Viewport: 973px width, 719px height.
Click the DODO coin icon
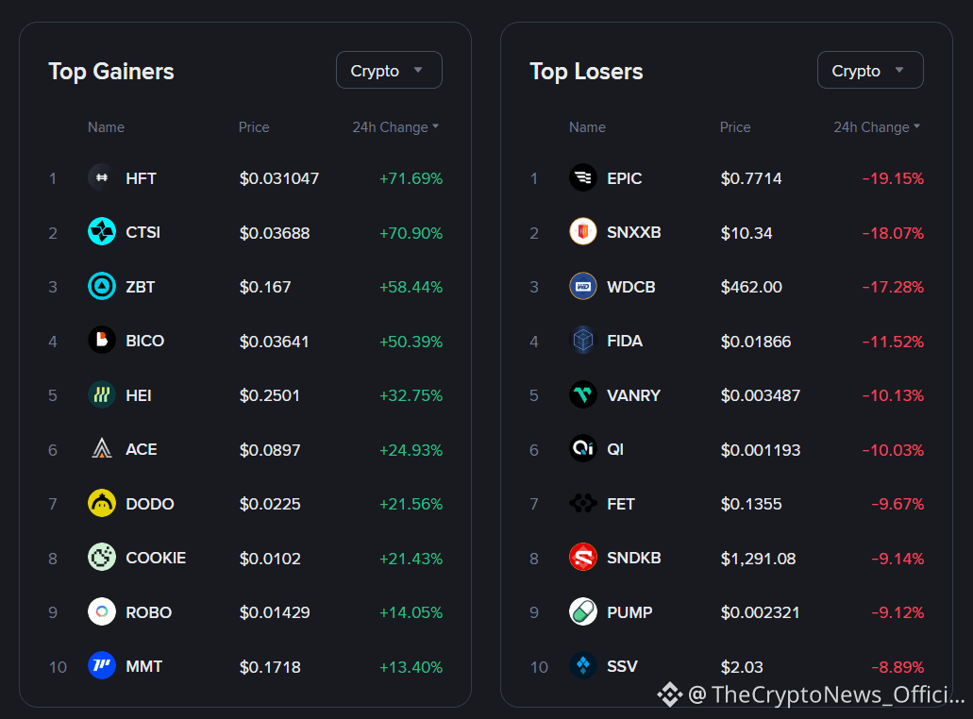pos(102,504)
